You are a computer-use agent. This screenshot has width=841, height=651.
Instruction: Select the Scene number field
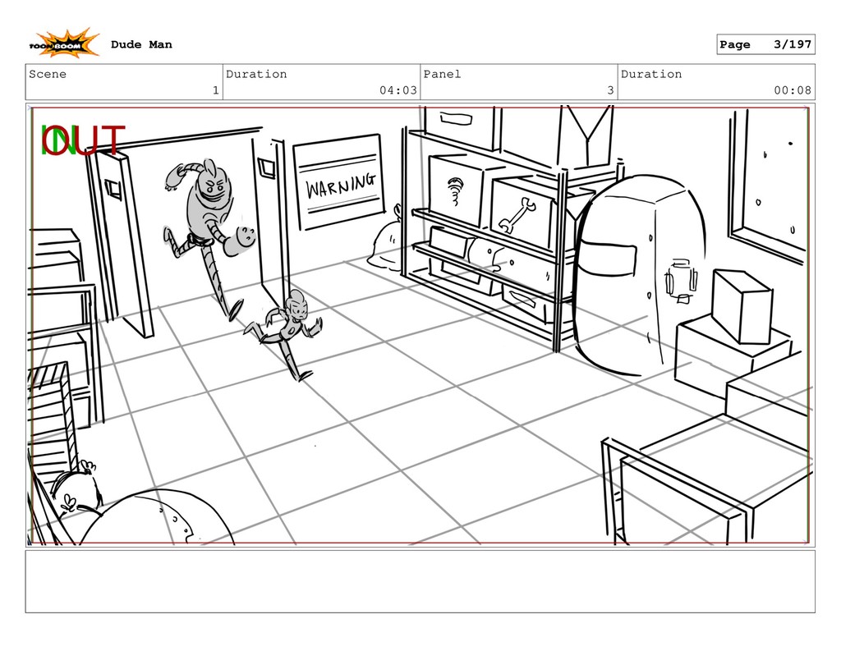(x=124, y=82)
